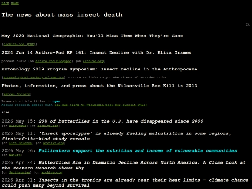Open the archive.org (PDF) link for National Geographic
252x189 pixels.
[20, 44]
